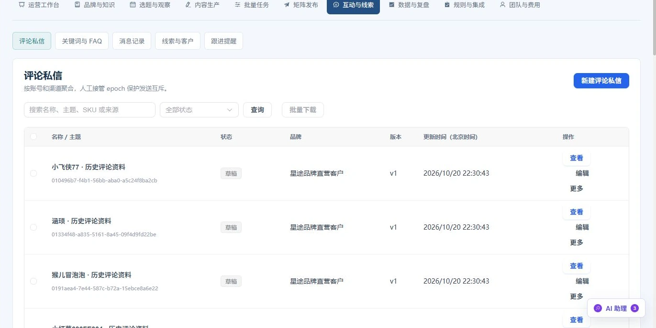Select the 评论私信 sub-tab
The image size is (656, 328).
coord(32,41)
